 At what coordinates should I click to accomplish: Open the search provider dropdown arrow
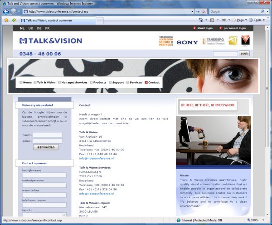pyautogui.click(x=267, y=11)
